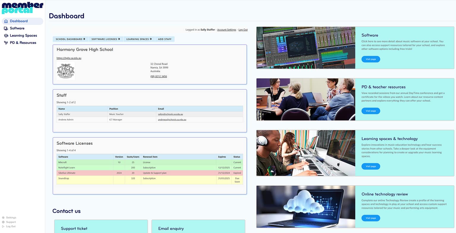This screenshot has width=456, height=233.
Task: Click the Software install icon in the sidebar
Action: coord(6,28)
